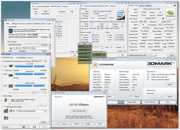The width and height of the screenshot is (180, 130).
Task: Click the Change button under Settings in 3DMark03
Action: point(137,96)
